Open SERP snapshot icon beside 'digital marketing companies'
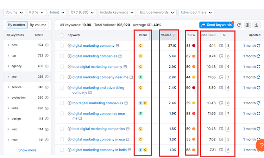 coord(120,56)
